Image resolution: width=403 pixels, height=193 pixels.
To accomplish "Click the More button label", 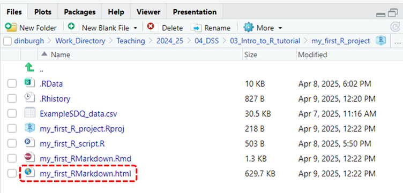I will [265, 28].
